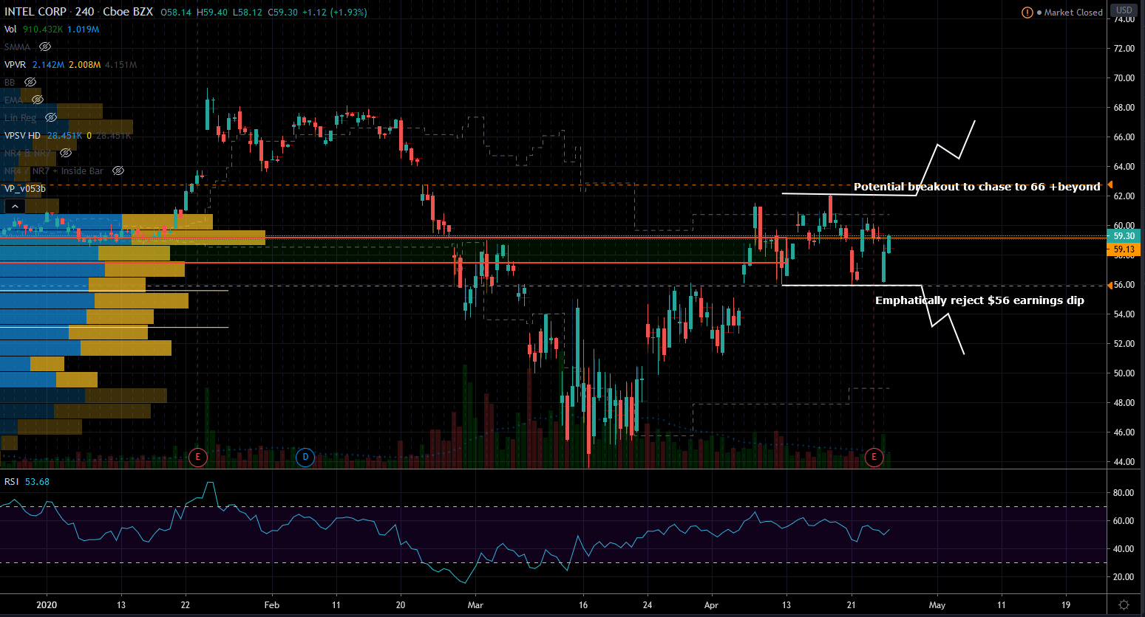This screenshot has width=1145, height=617.
Task: Click the NR4/NR7 + Inside Bar eye icon
Action: tap(118, 170)
